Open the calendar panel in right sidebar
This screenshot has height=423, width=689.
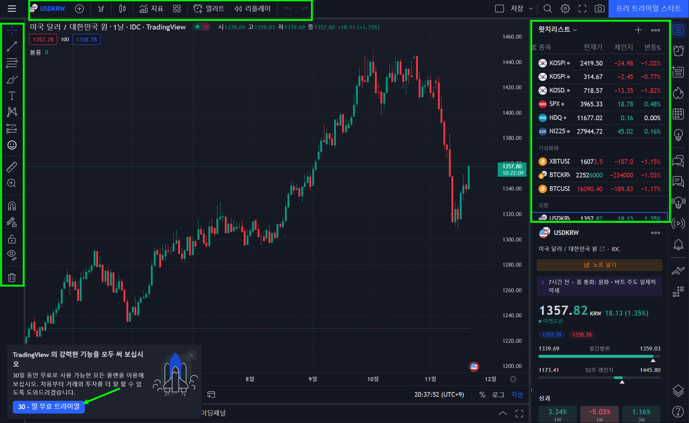click(x=678, y=114)
